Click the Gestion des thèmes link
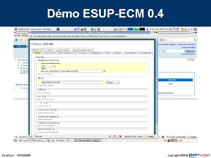The image size is (211, 158). pyautogui.click(x=188, y=47)
